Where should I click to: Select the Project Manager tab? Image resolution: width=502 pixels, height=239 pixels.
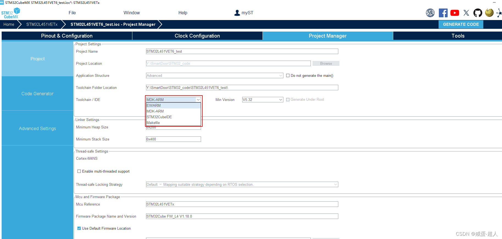328,36
